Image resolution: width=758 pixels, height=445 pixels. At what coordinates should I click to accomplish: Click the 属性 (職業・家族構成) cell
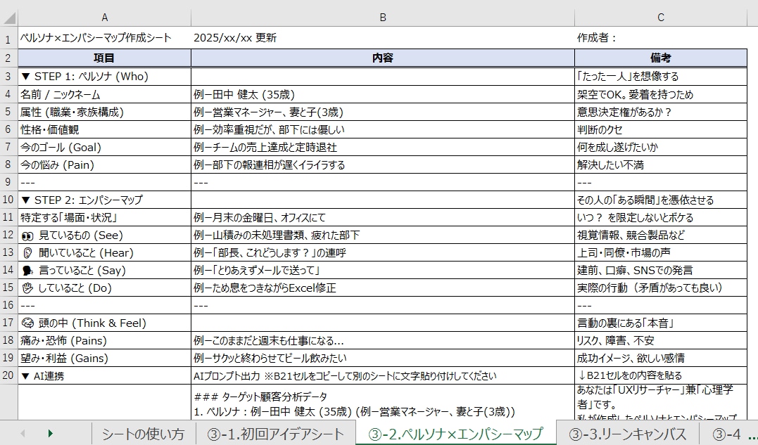tap(104, 112)
